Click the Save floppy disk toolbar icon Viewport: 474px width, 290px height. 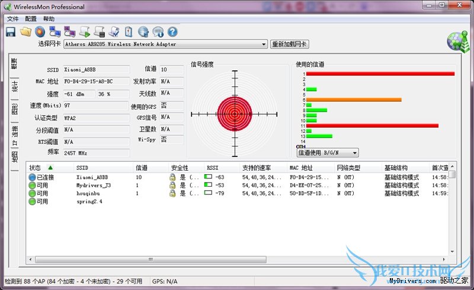click(11, 32)
